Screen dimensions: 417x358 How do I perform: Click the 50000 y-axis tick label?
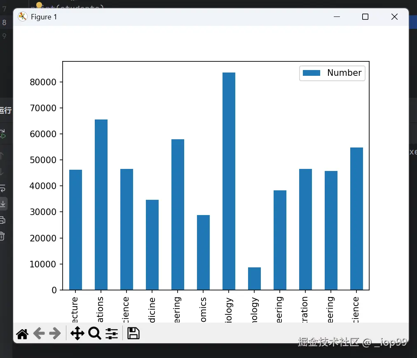tap(43, 160)
